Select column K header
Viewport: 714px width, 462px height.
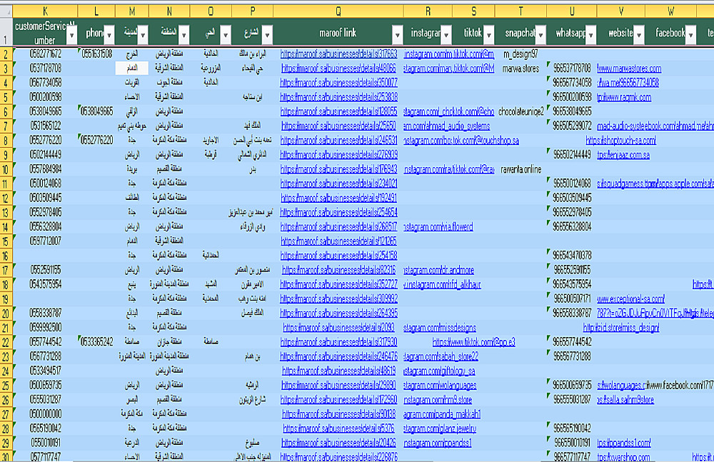pos(45,11)
